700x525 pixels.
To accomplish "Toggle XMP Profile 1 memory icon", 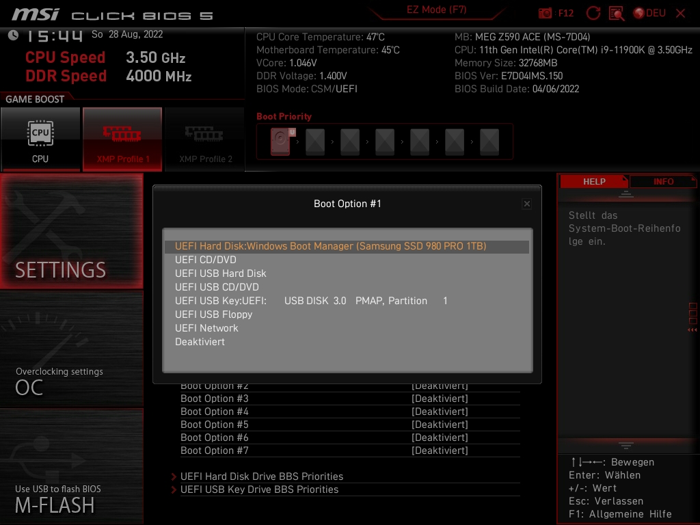I will (x=122, y=139).
